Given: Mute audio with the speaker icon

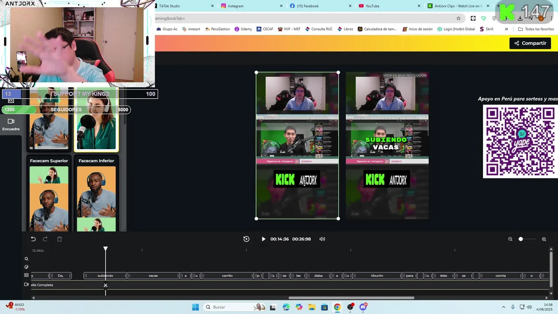Looking at the screenshot, I should (x=322, y=239).
